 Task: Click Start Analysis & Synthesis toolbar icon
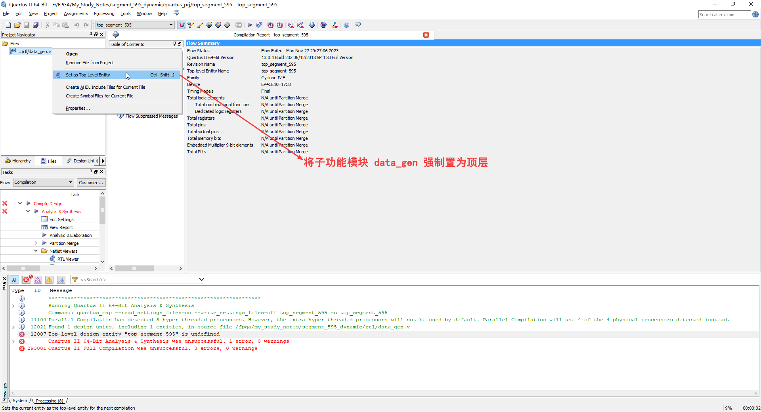click(x=259, y=25)
